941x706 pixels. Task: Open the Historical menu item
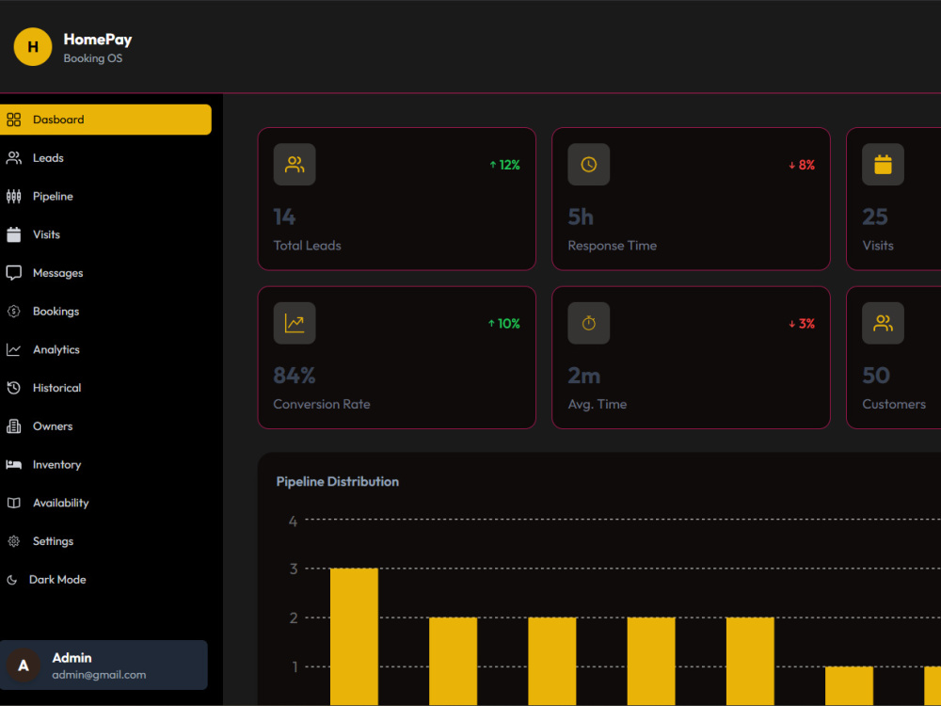point(105,388)
